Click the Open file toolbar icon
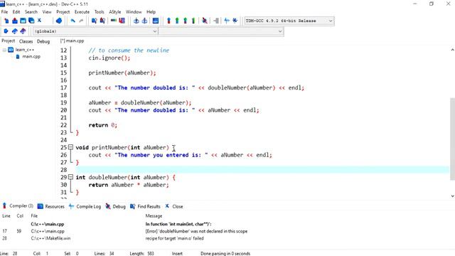 pyautogui.click(x=15, y=21)
